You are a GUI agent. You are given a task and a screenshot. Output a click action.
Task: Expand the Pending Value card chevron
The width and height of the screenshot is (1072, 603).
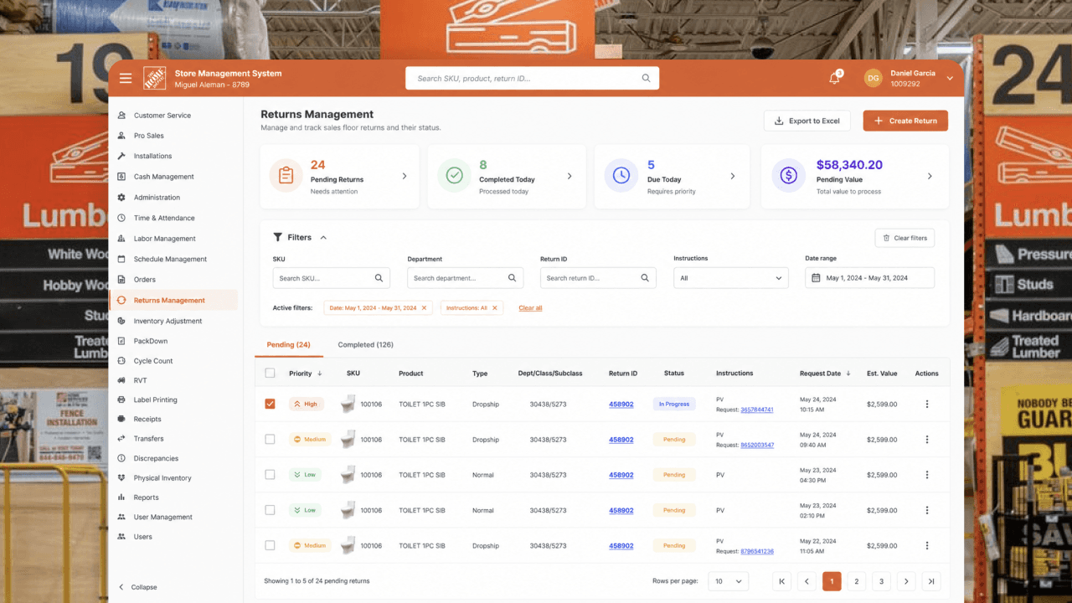click(x=930, y=176)
